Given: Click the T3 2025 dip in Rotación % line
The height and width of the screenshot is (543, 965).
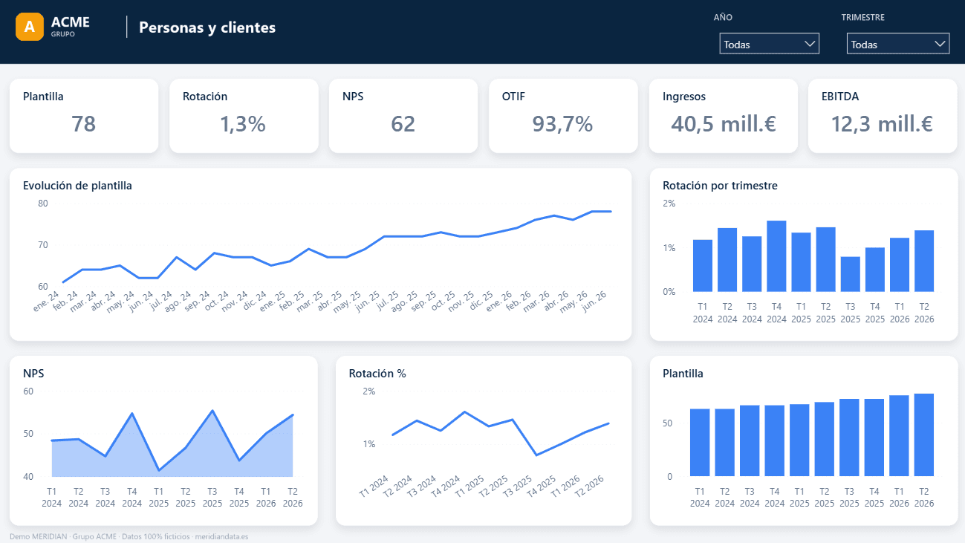Looking at the screenshot, I should [x=536, y=455].
